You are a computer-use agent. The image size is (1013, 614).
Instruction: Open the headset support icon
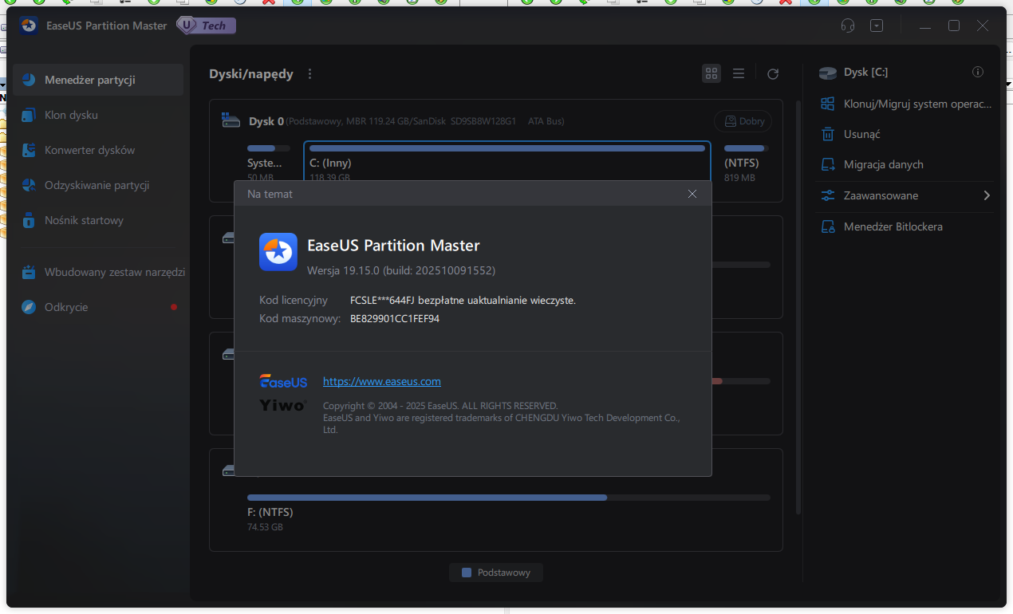coord(848,26)
